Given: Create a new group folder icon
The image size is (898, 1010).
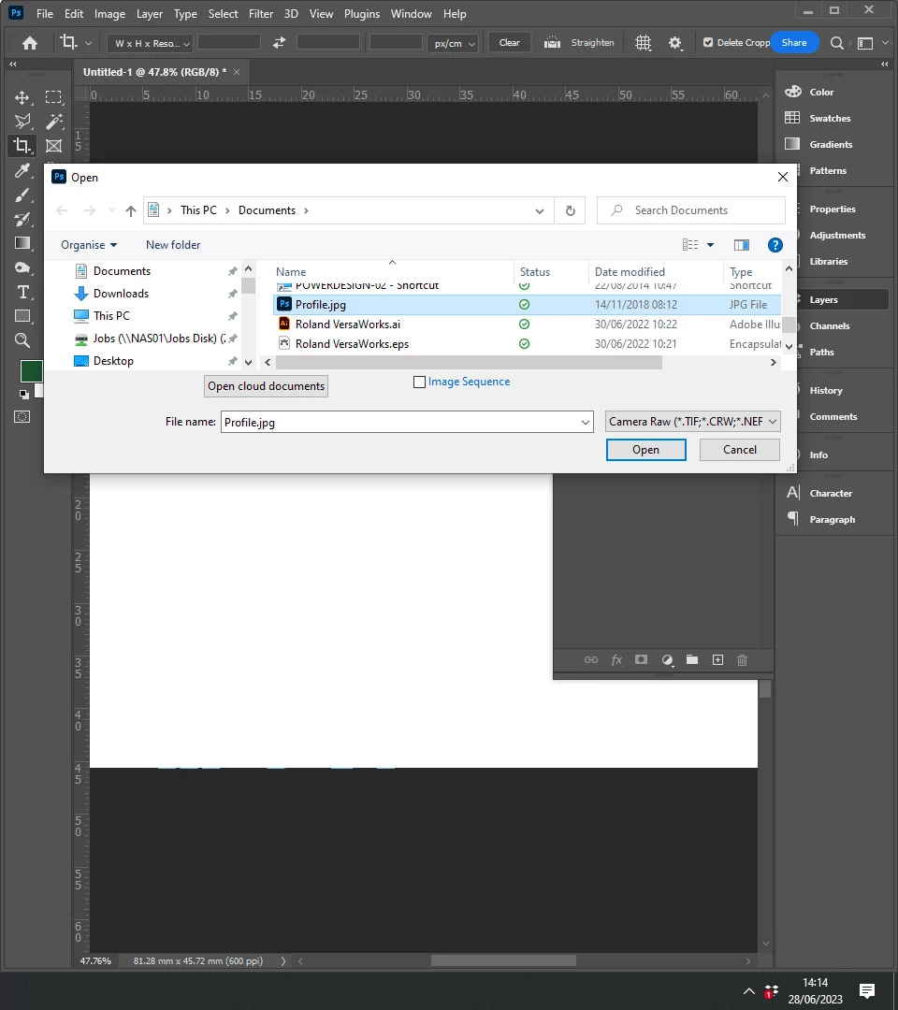Looking at the screenshot, I should click(692, 659).
